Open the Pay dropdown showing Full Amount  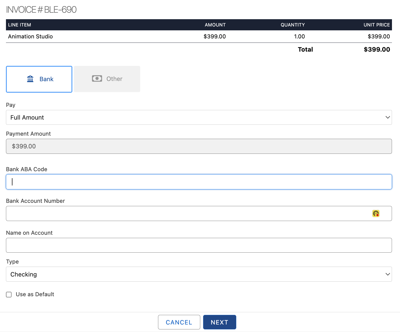point(198,117)
